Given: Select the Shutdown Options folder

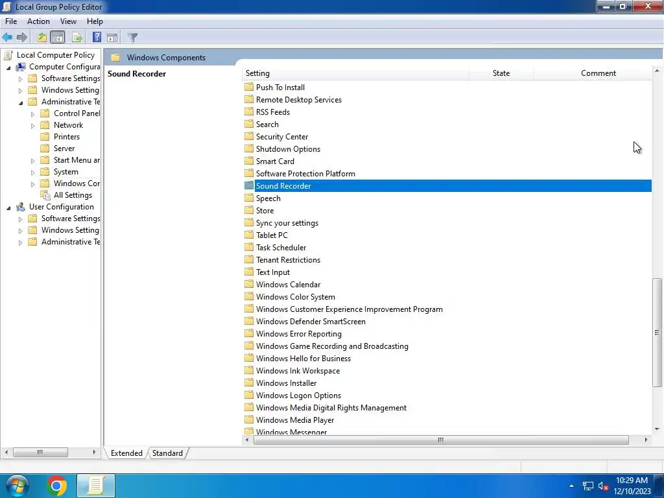Looking at the screenshot, I should click(288, 149).
